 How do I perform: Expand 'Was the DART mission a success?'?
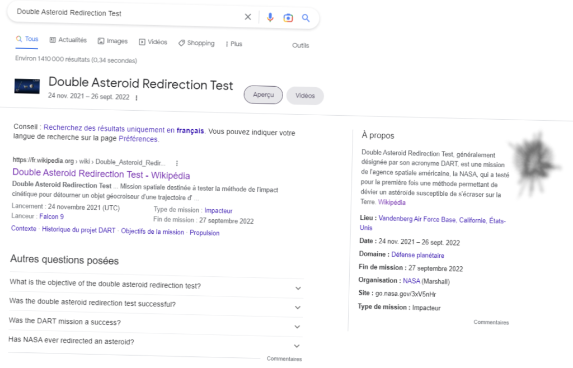(x=155, y=323)
